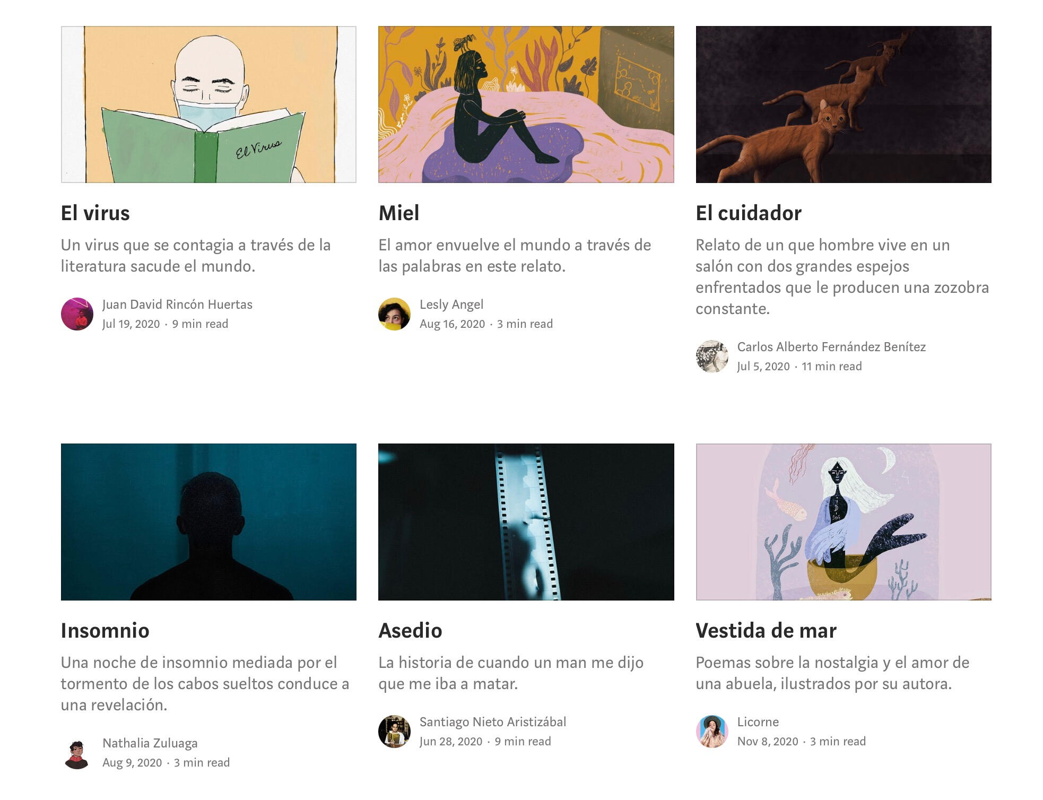Screen dimensions: 1043x800
Task: Click the El cuidador headline
Action: [x=749, y=213]
